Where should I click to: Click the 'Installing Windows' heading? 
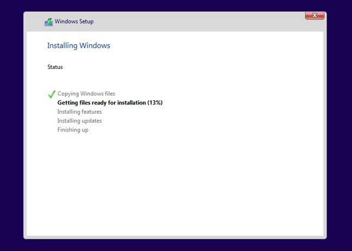coord(79,46)
